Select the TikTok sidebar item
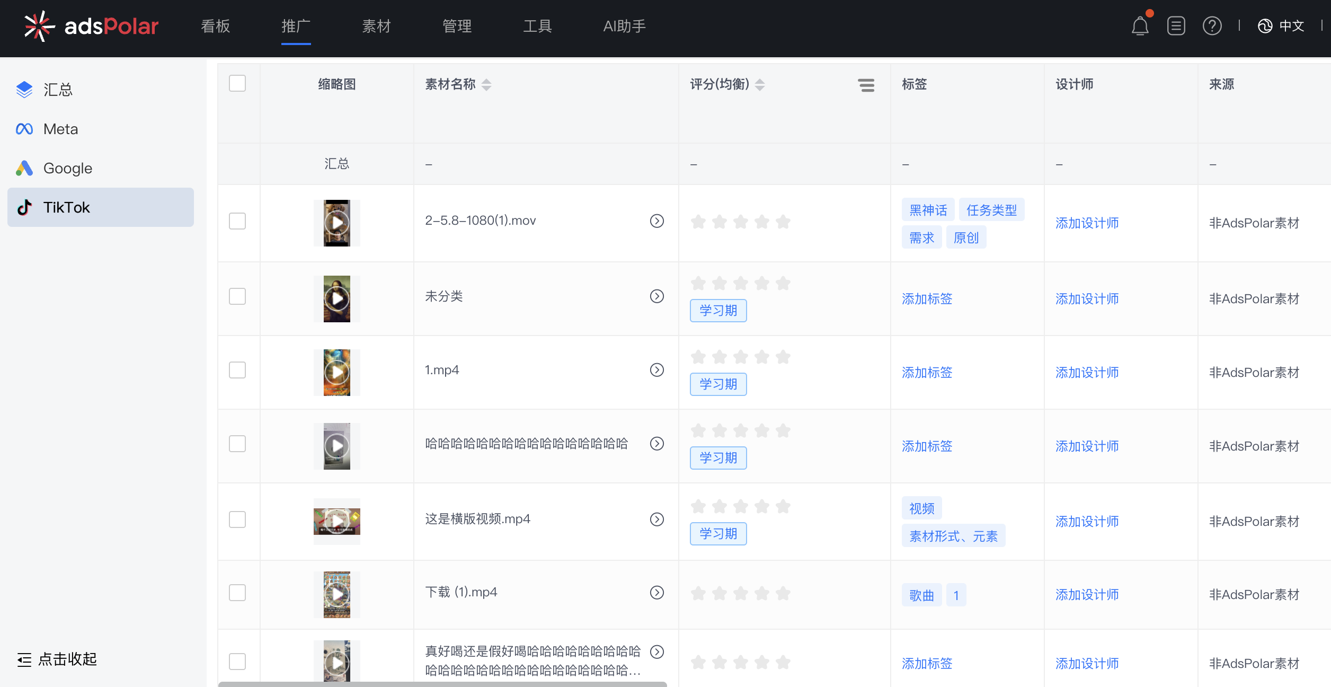1331x687 pixels. (x=101, y=207)
